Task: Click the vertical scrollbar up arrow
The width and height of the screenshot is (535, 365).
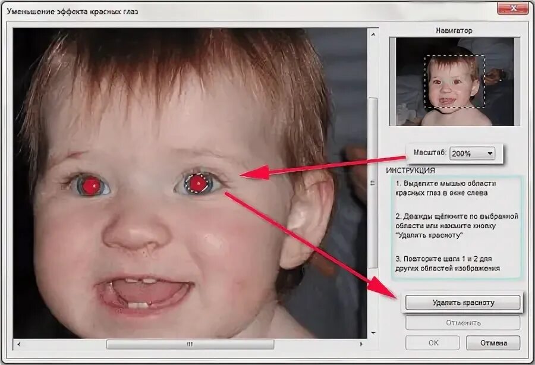Action: [x=373, y=35]
